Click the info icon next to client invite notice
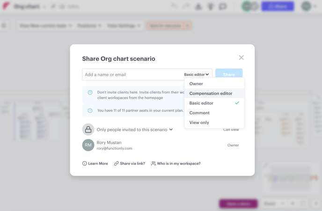322x211 pixels. pos(90,92)
